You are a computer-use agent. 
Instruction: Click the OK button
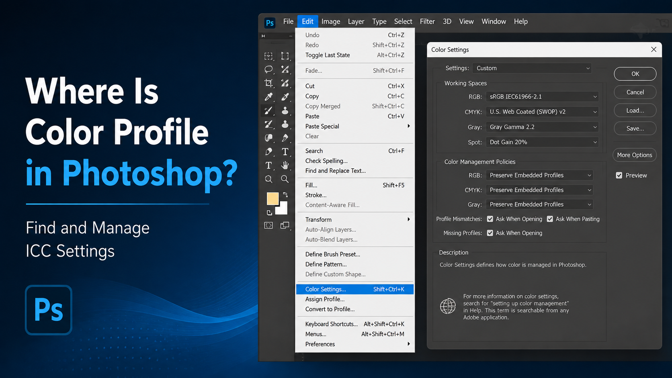click(x=635, y=74)
